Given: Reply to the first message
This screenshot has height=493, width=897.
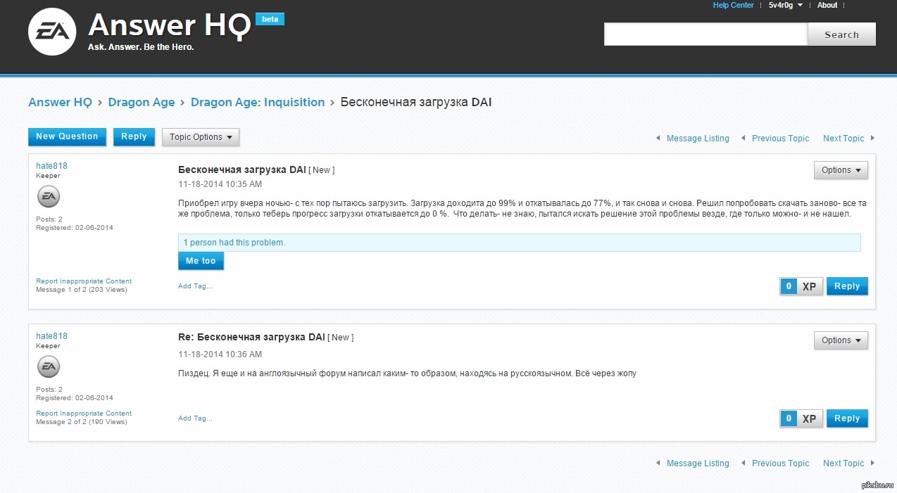Looking at the screenshot, I should [847, 286].
